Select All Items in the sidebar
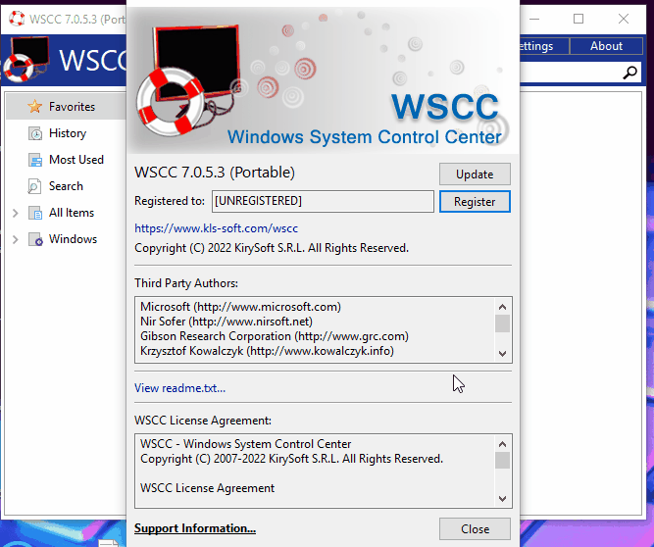The width and height of the screenshot is (654, 547). [x=72, y=213]
